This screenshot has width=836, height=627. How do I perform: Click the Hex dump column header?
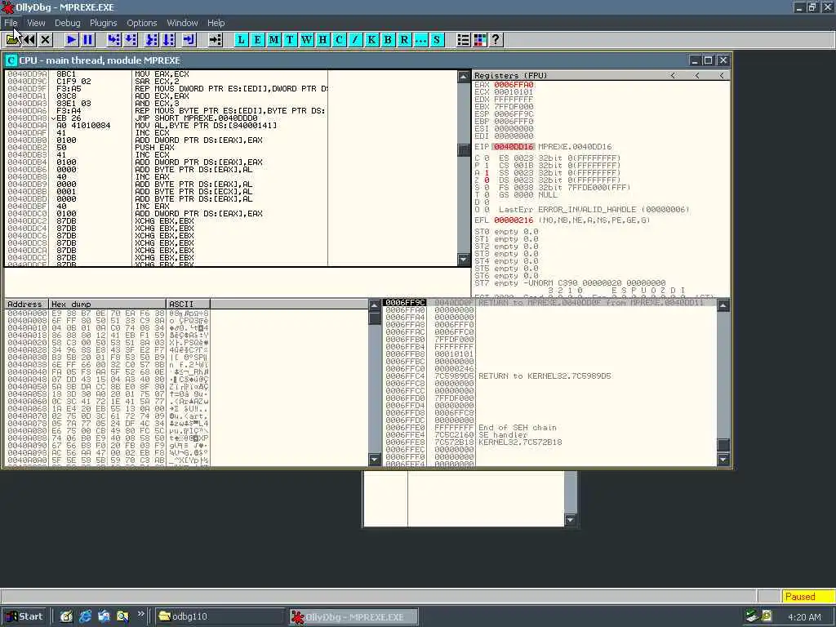pos(107,304)
